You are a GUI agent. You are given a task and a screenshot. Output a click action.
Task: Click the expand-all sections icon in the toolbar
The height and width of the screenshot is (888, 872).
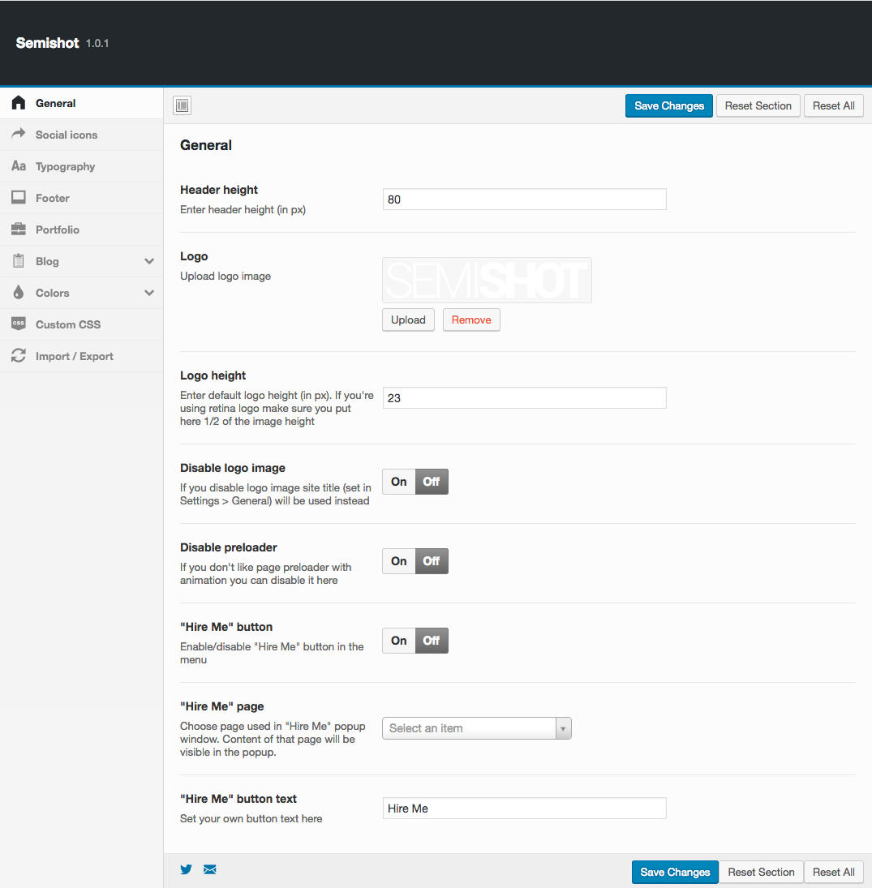[183, 105]
